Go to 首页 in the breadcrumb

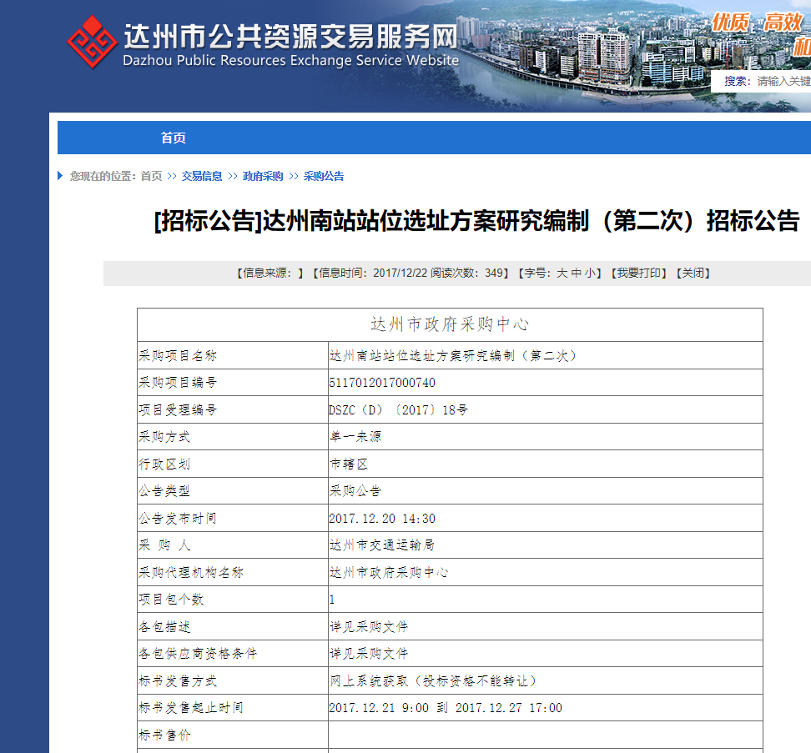tap(151, 176)
